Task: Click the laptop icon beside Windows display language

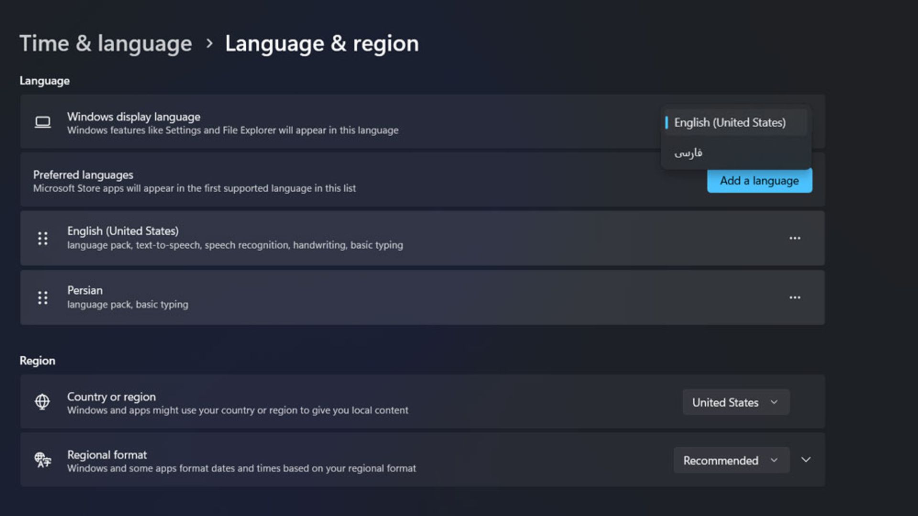Action: pos(43,122)
